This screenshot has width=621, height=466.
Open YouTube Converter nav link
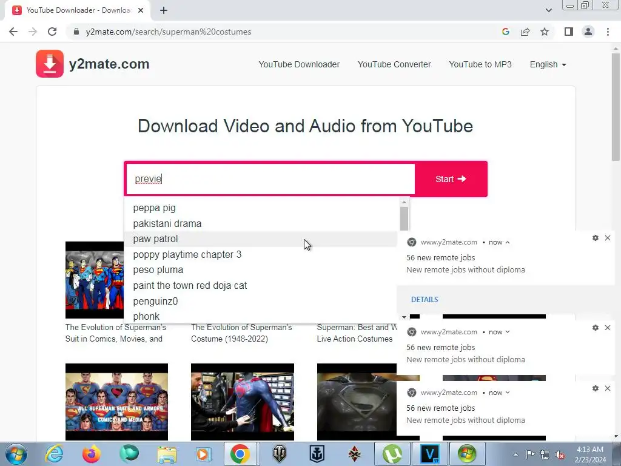(394, 64)
